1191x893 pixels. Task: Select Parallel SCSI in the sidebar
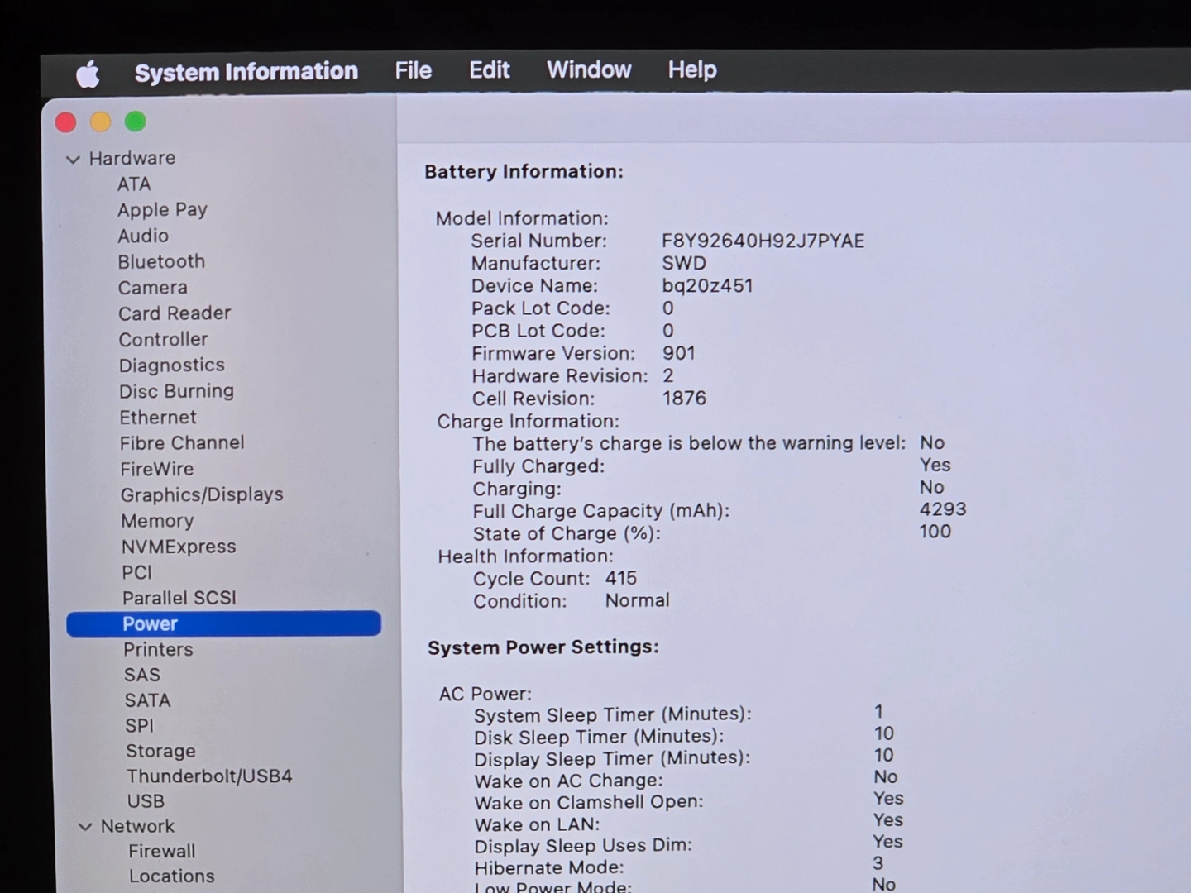[179, 598]
